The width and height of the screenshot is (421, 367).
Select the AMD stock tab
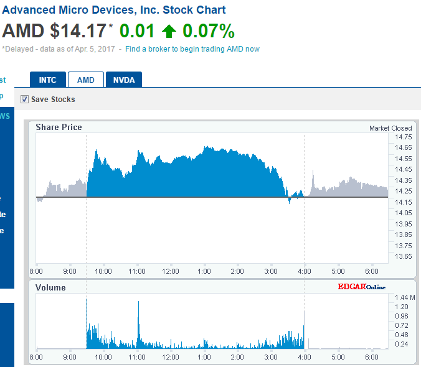(x=85, y=80)
